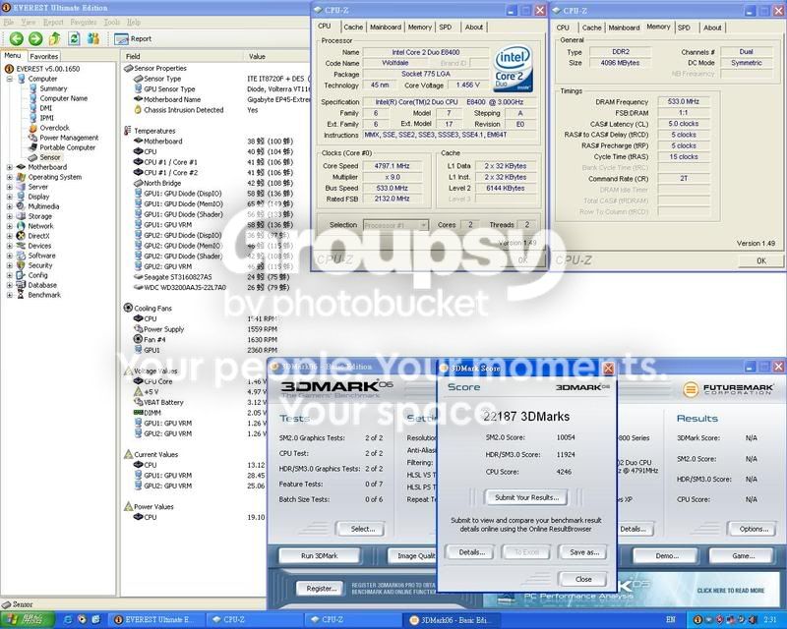Open the Tools menu in EVEREST
Screen dimensions: 787x629
tap(112, 22)
